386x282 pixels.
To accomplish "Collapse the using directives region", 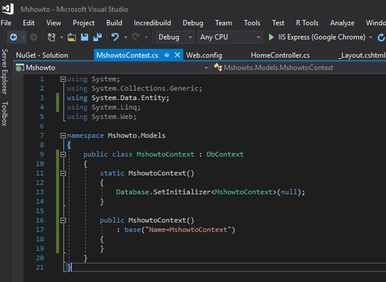I will click(x=63, y=79).
